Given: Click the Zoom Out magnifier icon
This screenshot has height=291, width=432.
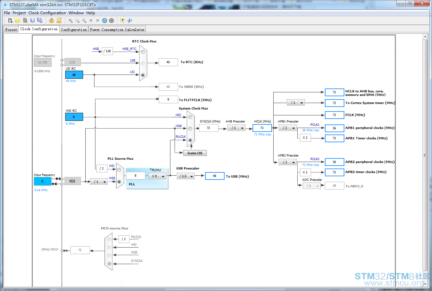Looking at the screenshot, I should pyautogui.click(x=84, y=20).
